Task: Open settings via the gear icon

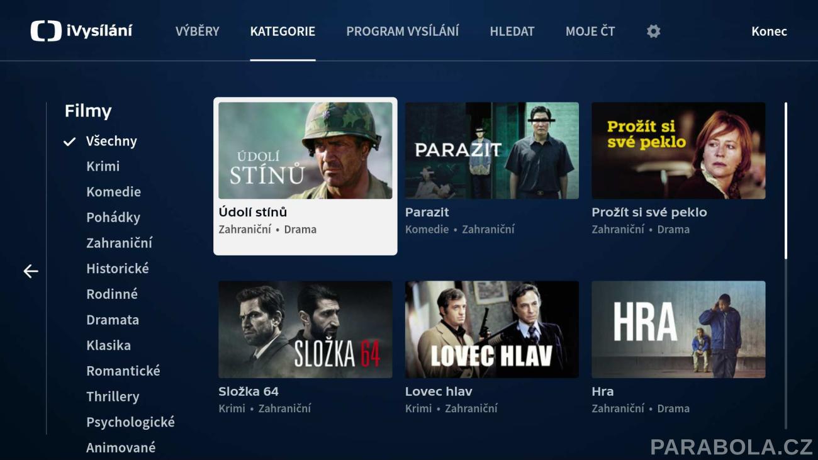Action: pos(654,31)
